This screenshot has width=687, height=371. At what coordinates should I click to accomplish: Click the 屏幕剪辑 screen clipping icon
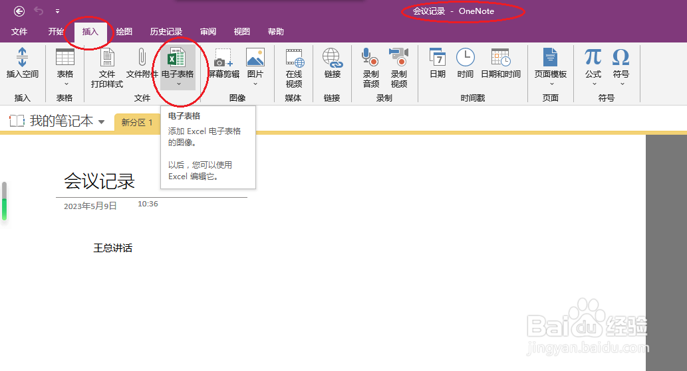click(223, 58)
